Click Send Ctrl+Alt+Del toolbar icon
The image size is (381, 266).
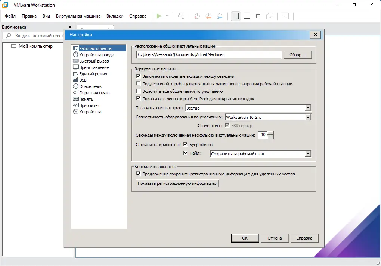(181, 16)
